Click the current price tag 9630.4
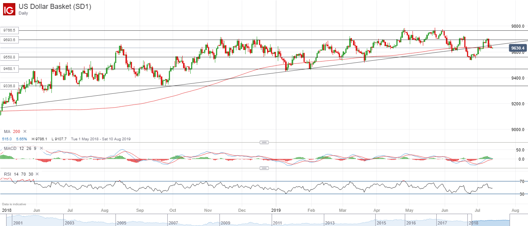The width and height of the screenshot is (528, 226). [x=517, y=48]
